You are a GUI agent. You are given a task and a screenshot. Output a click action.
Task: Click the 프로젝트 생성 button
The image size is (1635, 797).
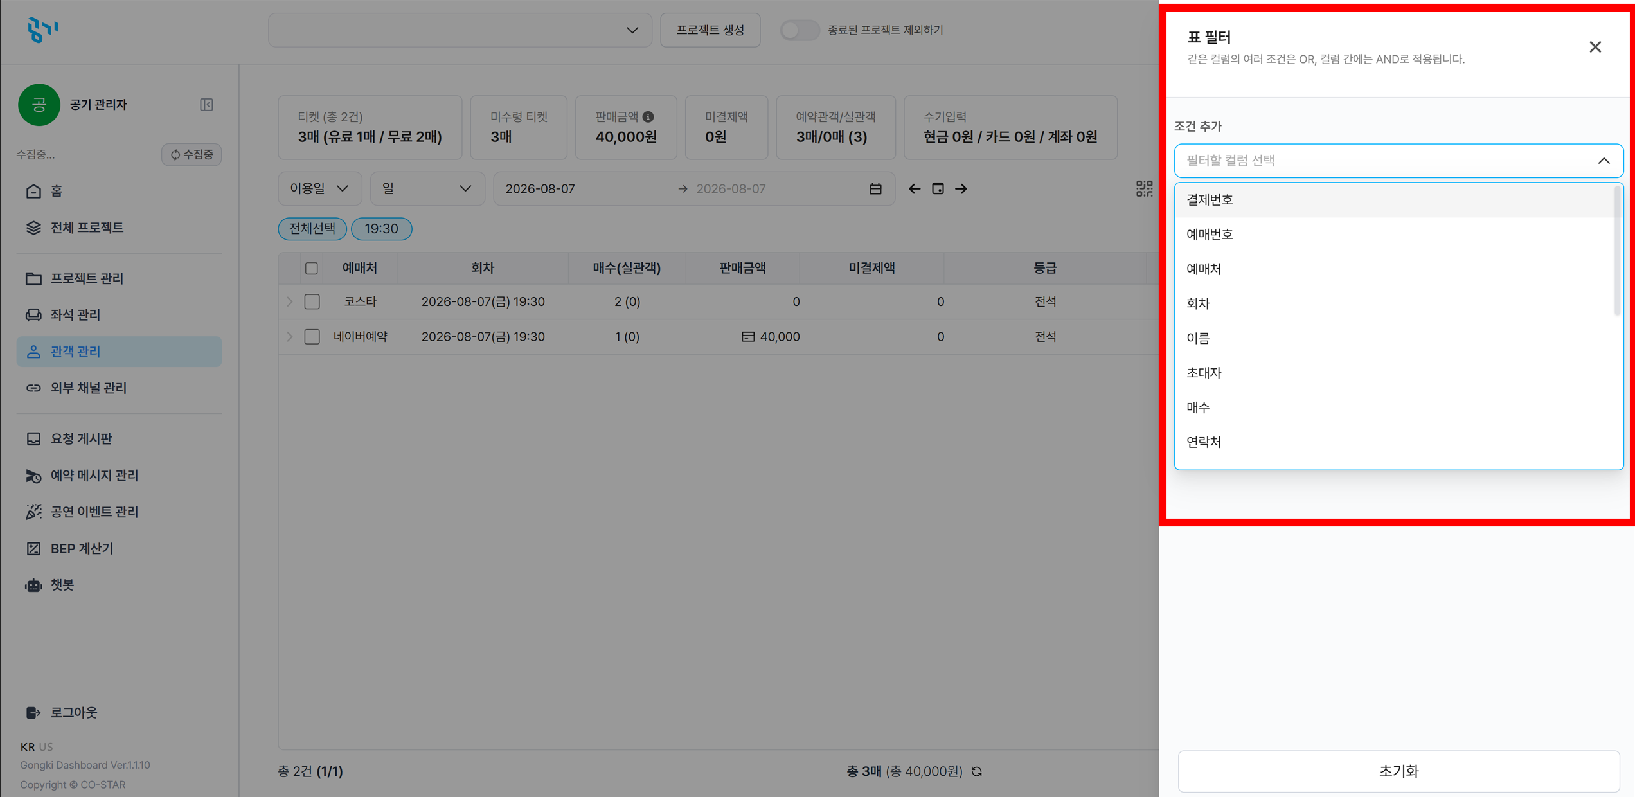[710, 30]
